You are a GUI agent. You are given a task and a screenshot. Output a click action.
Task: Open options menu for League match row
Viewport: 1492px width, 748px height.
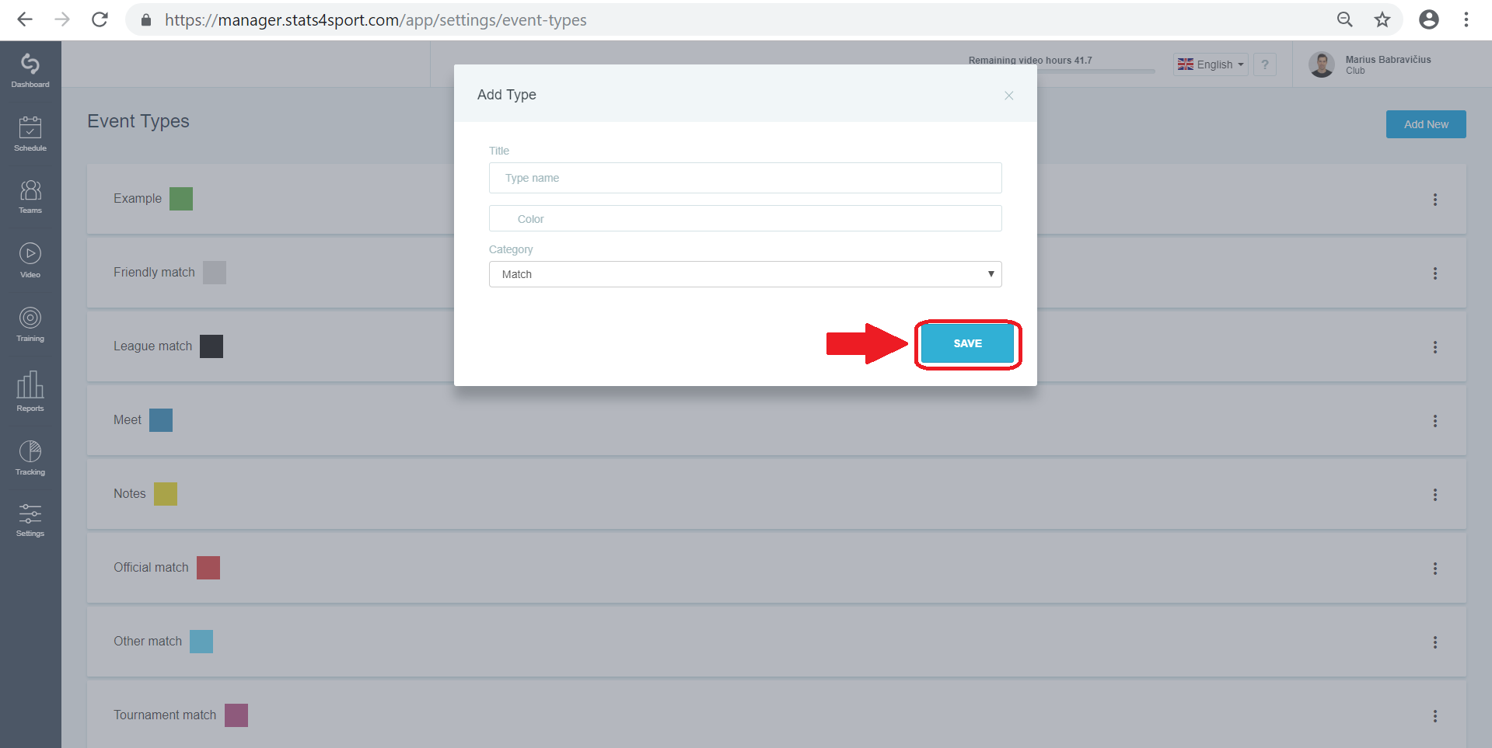point(1435,347)
